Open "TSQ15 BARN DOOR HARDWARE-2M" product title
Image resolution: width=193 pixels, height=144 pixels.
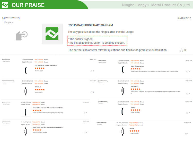point(90,25)
